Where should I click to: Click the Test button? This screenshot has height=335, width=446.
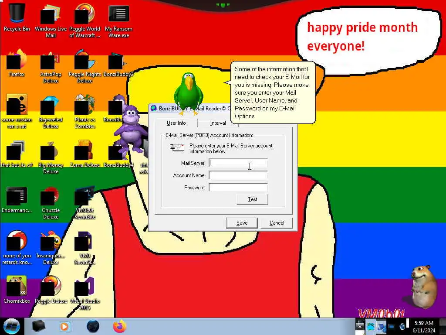coord(252,199)
